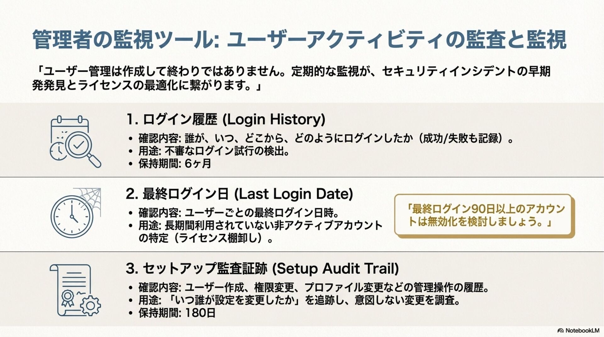Image resolution: width=604 pixels, height=337 pixels.
Task: Click heading 1. ログイン履歴 (Login History)
Action: pos(226,119)
